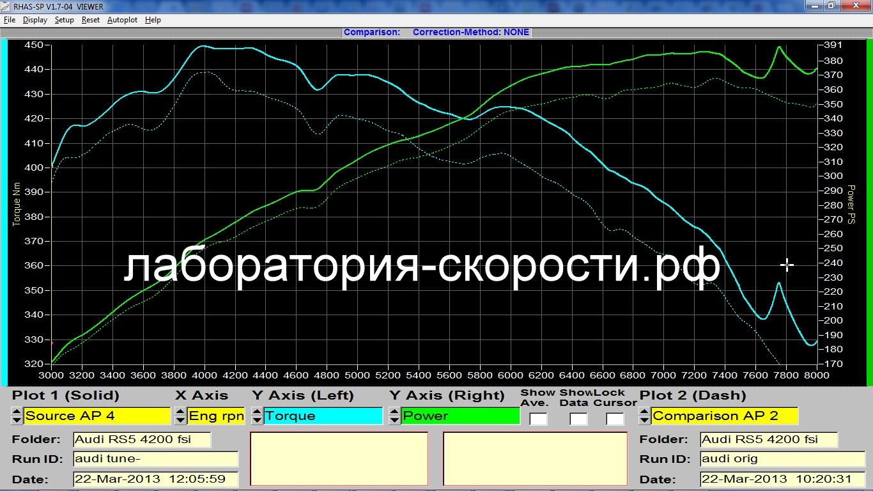Screen dimensions: 873x491
Task: Click the Plot 2 comparison stepper arrows
Action: click(645, 416)
